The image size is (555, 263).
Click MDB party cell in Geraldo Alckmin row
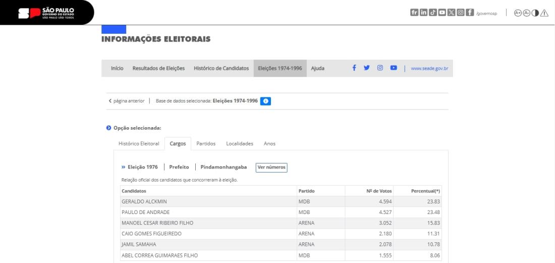tap(304, 202)
